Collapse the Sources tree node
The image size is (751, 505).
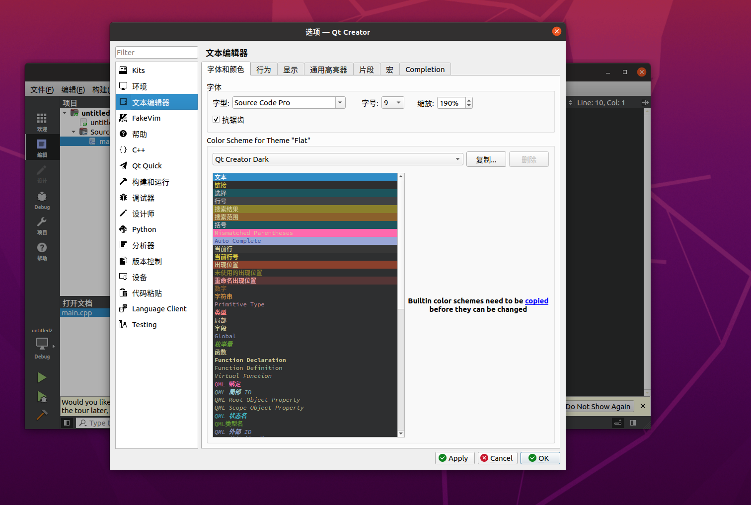[74, 132]
